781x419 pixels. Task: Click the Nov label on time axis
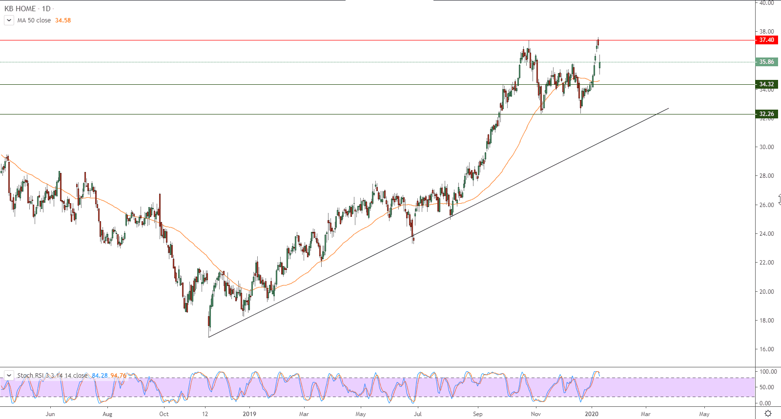tap(536, 414)
